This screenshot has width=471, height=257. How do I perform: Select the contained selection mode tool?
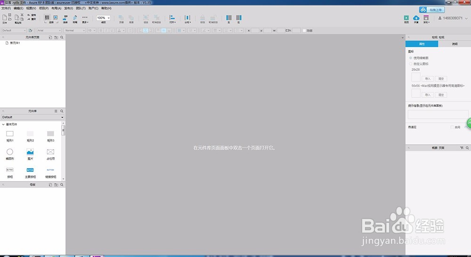tap(55, 18)
